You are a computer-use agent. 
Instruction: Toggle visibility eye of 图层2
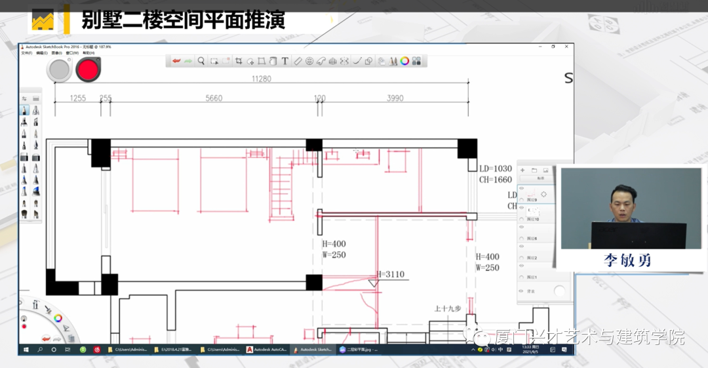coord(522,247)
